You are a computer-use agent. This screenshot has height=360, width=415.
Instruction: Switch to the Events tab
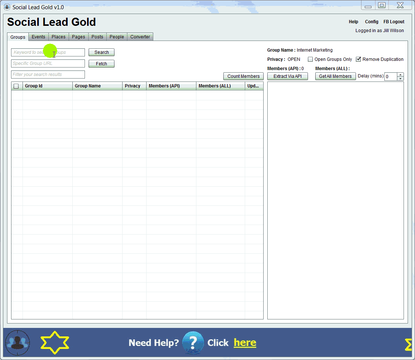point(38,37)
